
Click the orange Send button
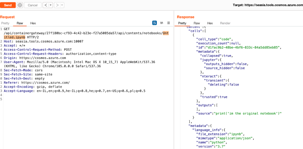point(8,5)
